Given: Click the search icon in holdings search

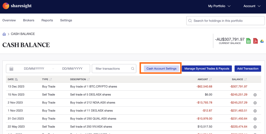Looking at the screenshot, I should 190,21.
